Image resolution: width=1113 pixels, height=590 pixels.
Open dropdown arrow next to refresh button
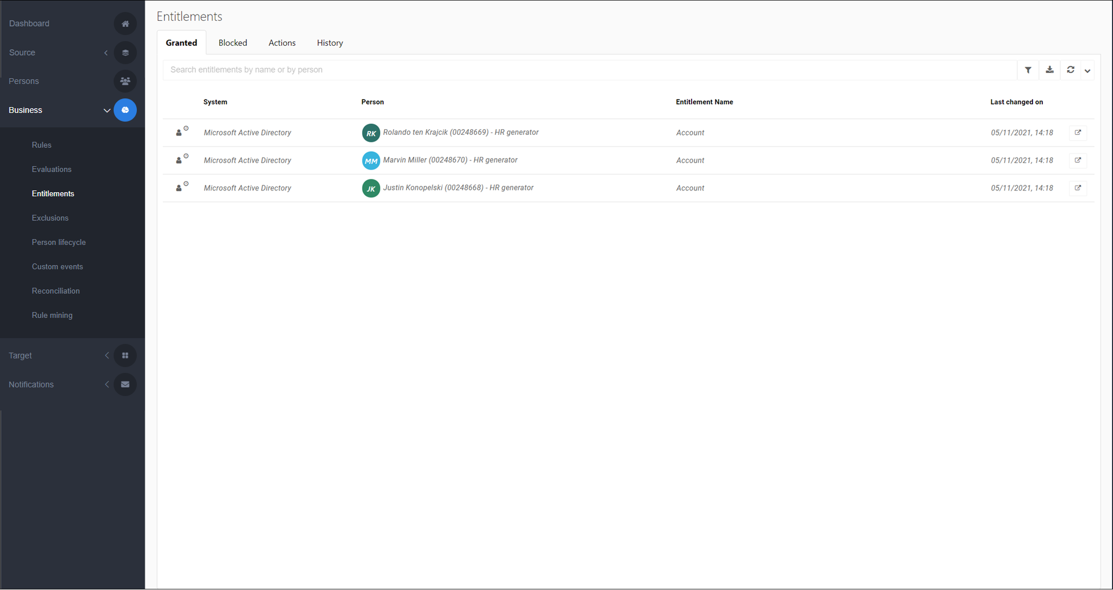click(x=1087, y=71)
